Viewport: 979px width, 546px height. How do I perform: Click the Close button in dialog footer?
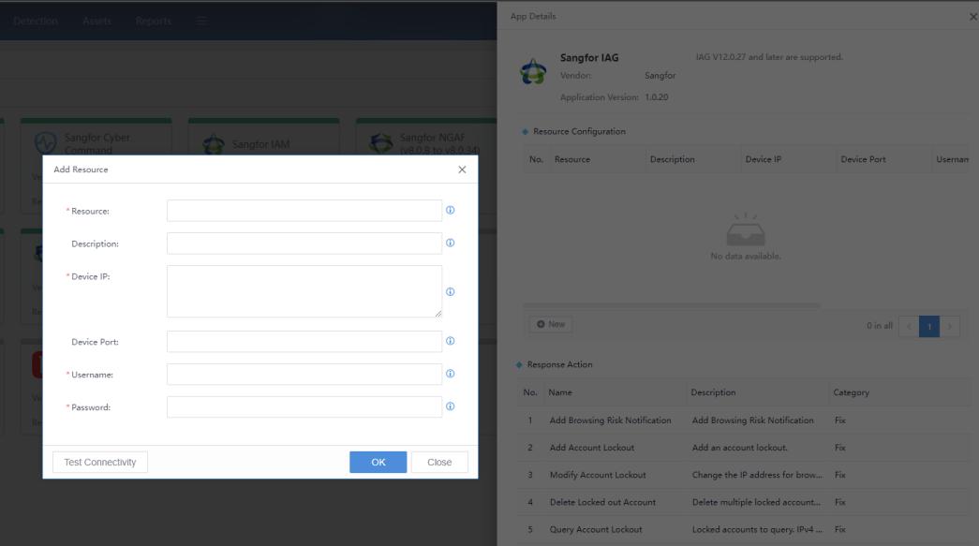(x=439, y=463)
